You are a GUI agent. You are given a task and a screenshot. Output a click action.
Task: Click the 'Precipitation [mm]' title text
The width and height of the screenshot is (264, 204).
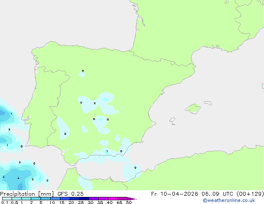[x=27, y=194]
